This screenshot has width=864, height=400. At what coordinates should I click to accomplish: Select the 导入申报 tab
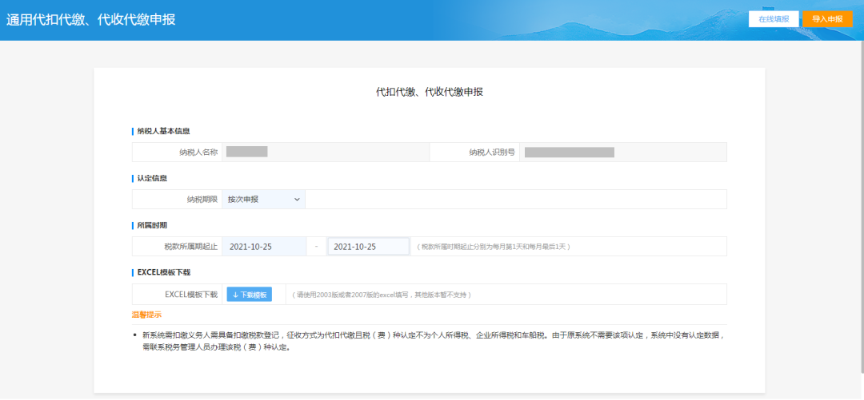tap(828, 18)
